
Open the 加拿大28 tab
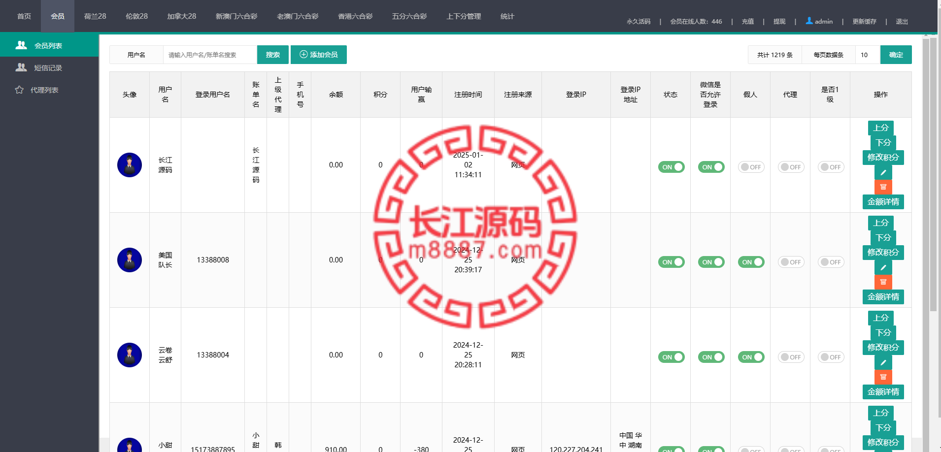(181, 16)
